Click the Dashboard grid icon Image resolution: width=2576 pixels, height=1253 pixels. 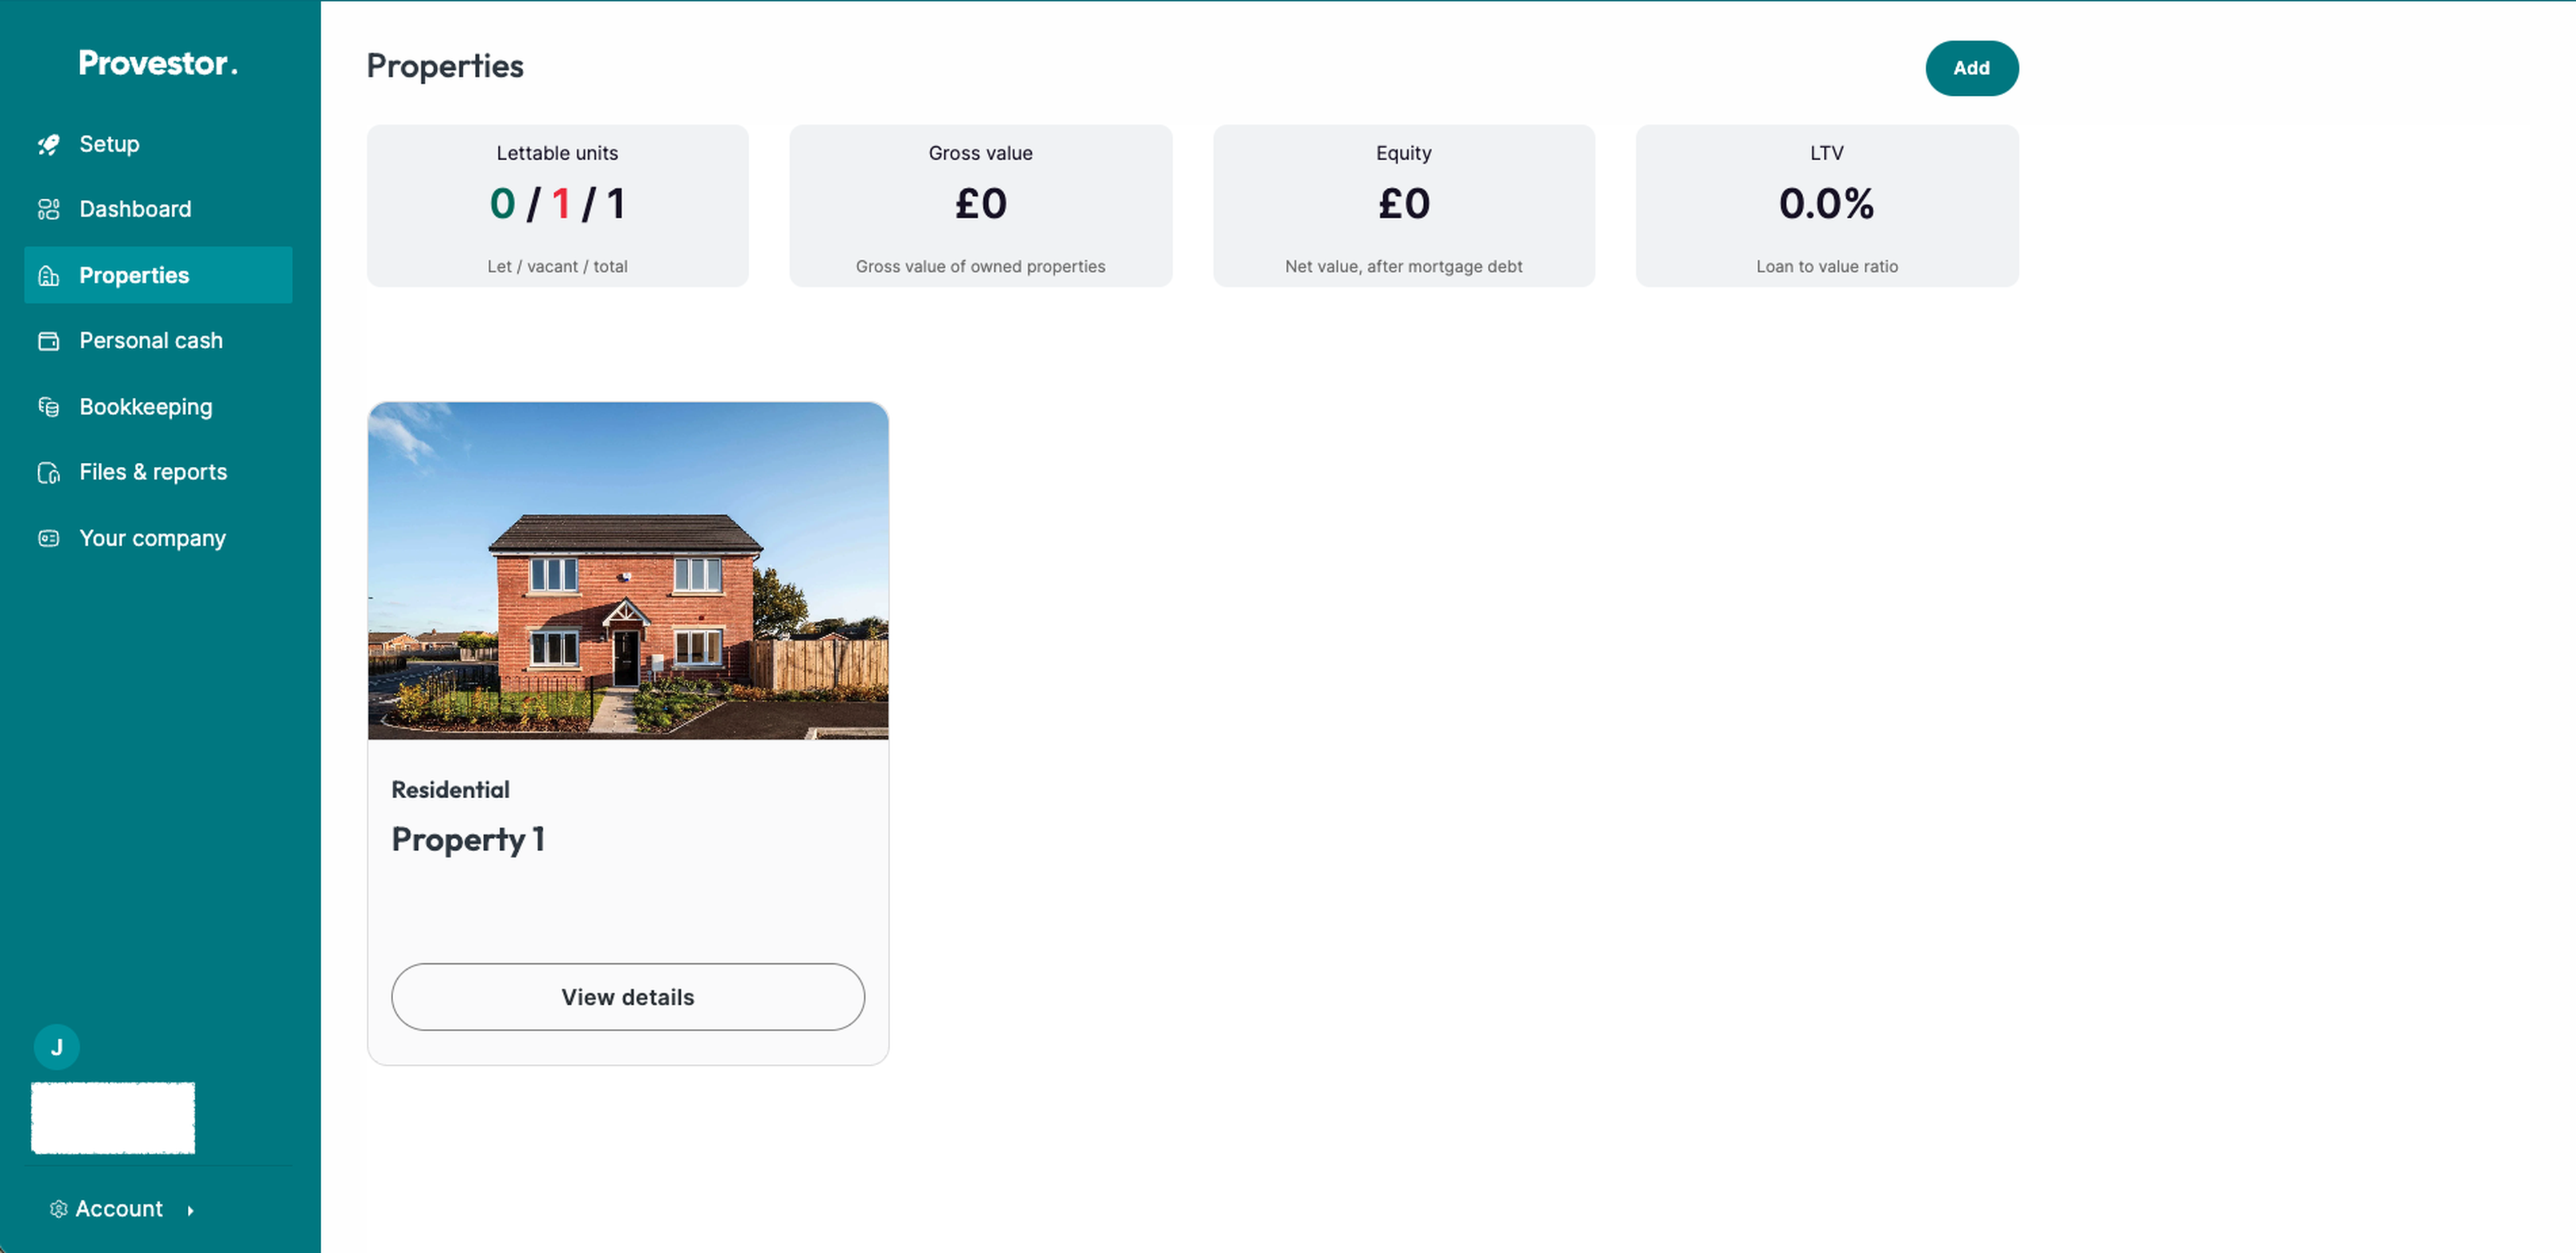coord(48,209)
